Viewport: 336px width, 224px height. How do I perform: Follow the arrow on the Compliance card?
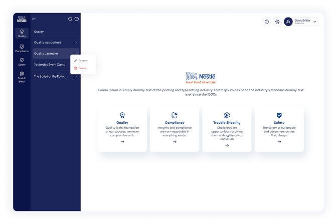[175, 142]
